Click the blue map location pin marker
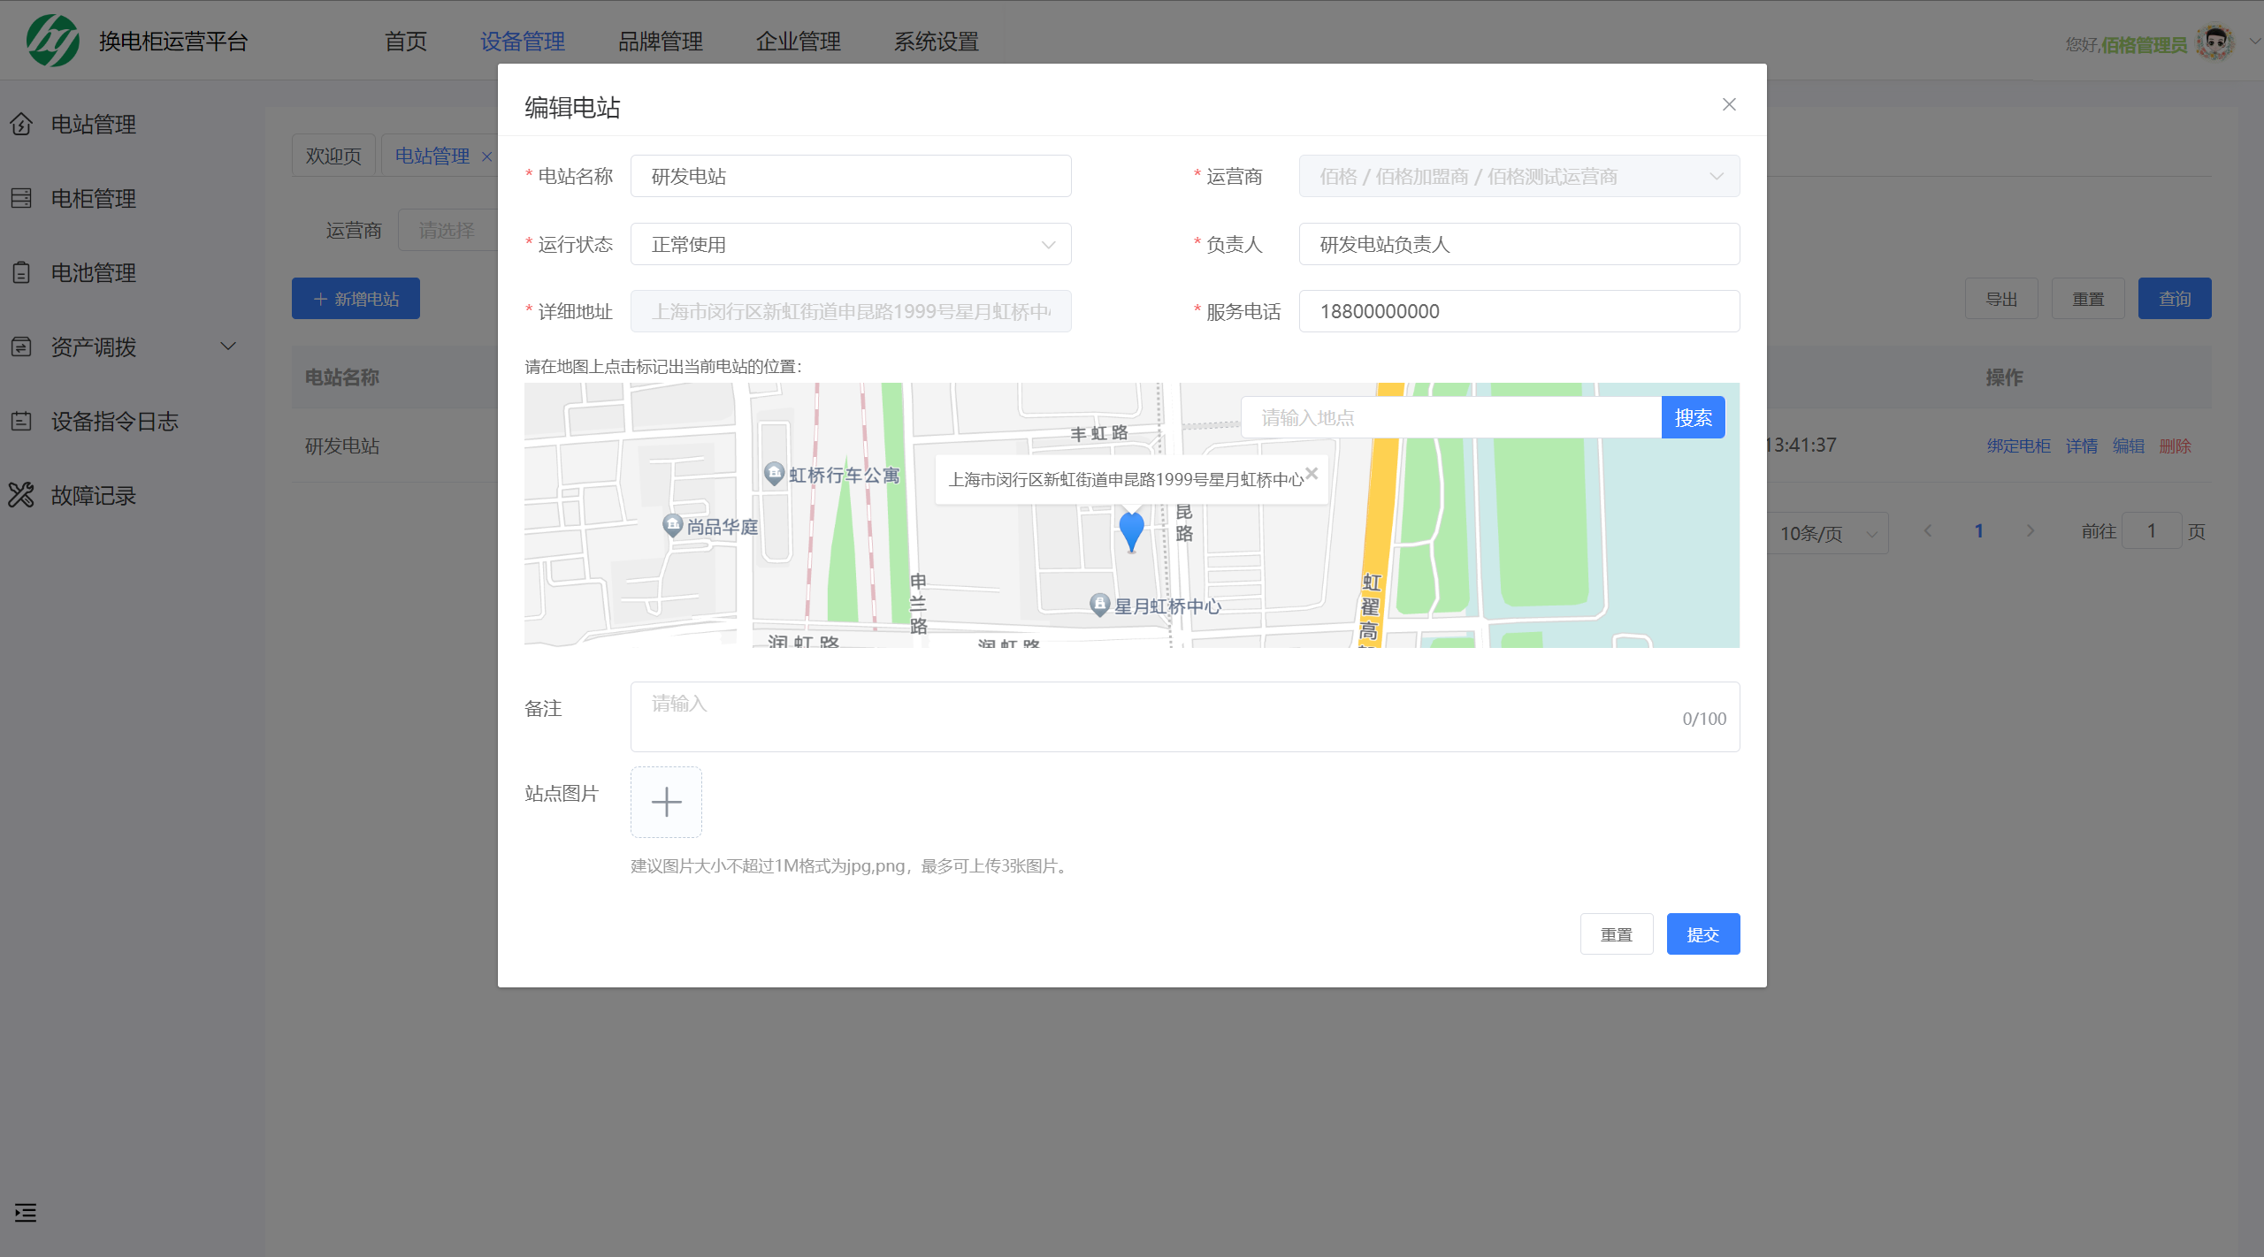The height and width of the screenshot is (1257, 2264). pos(1132,530)
